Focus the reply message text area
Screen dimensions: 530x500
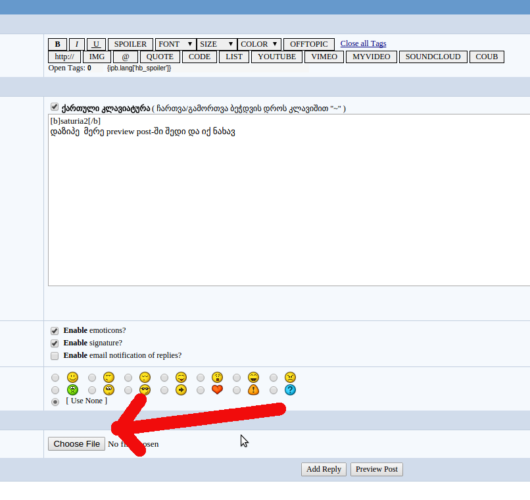click(x=289, y=200)
